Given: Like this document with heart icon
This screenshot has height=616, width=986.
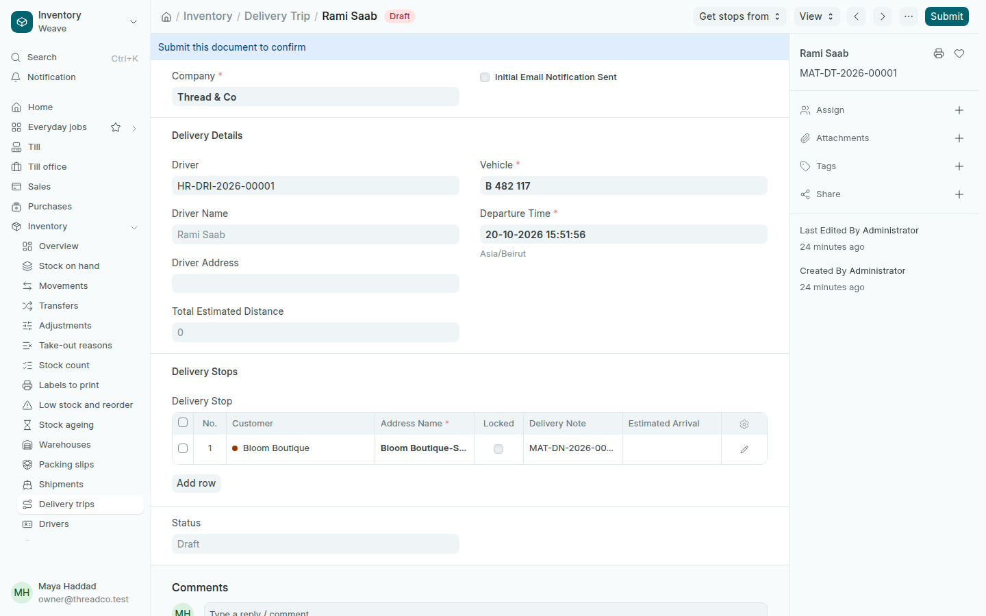Looking at the screenshot, I should [959, 53].
